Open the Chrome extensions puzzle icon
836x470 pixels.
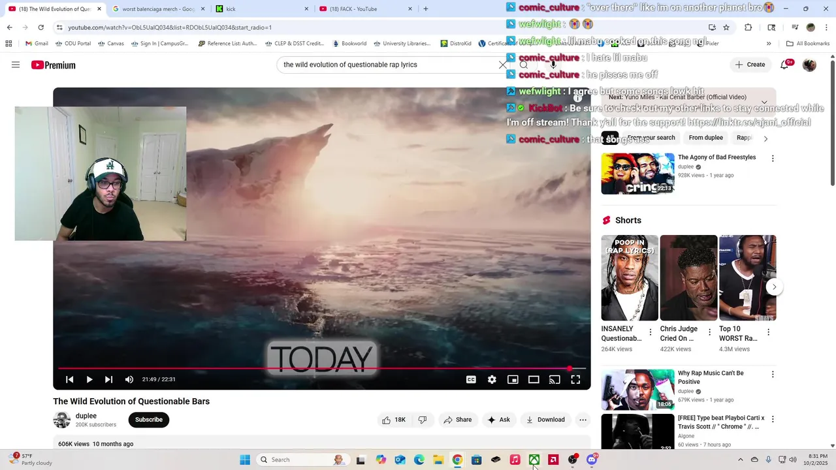tap(748, 27)
